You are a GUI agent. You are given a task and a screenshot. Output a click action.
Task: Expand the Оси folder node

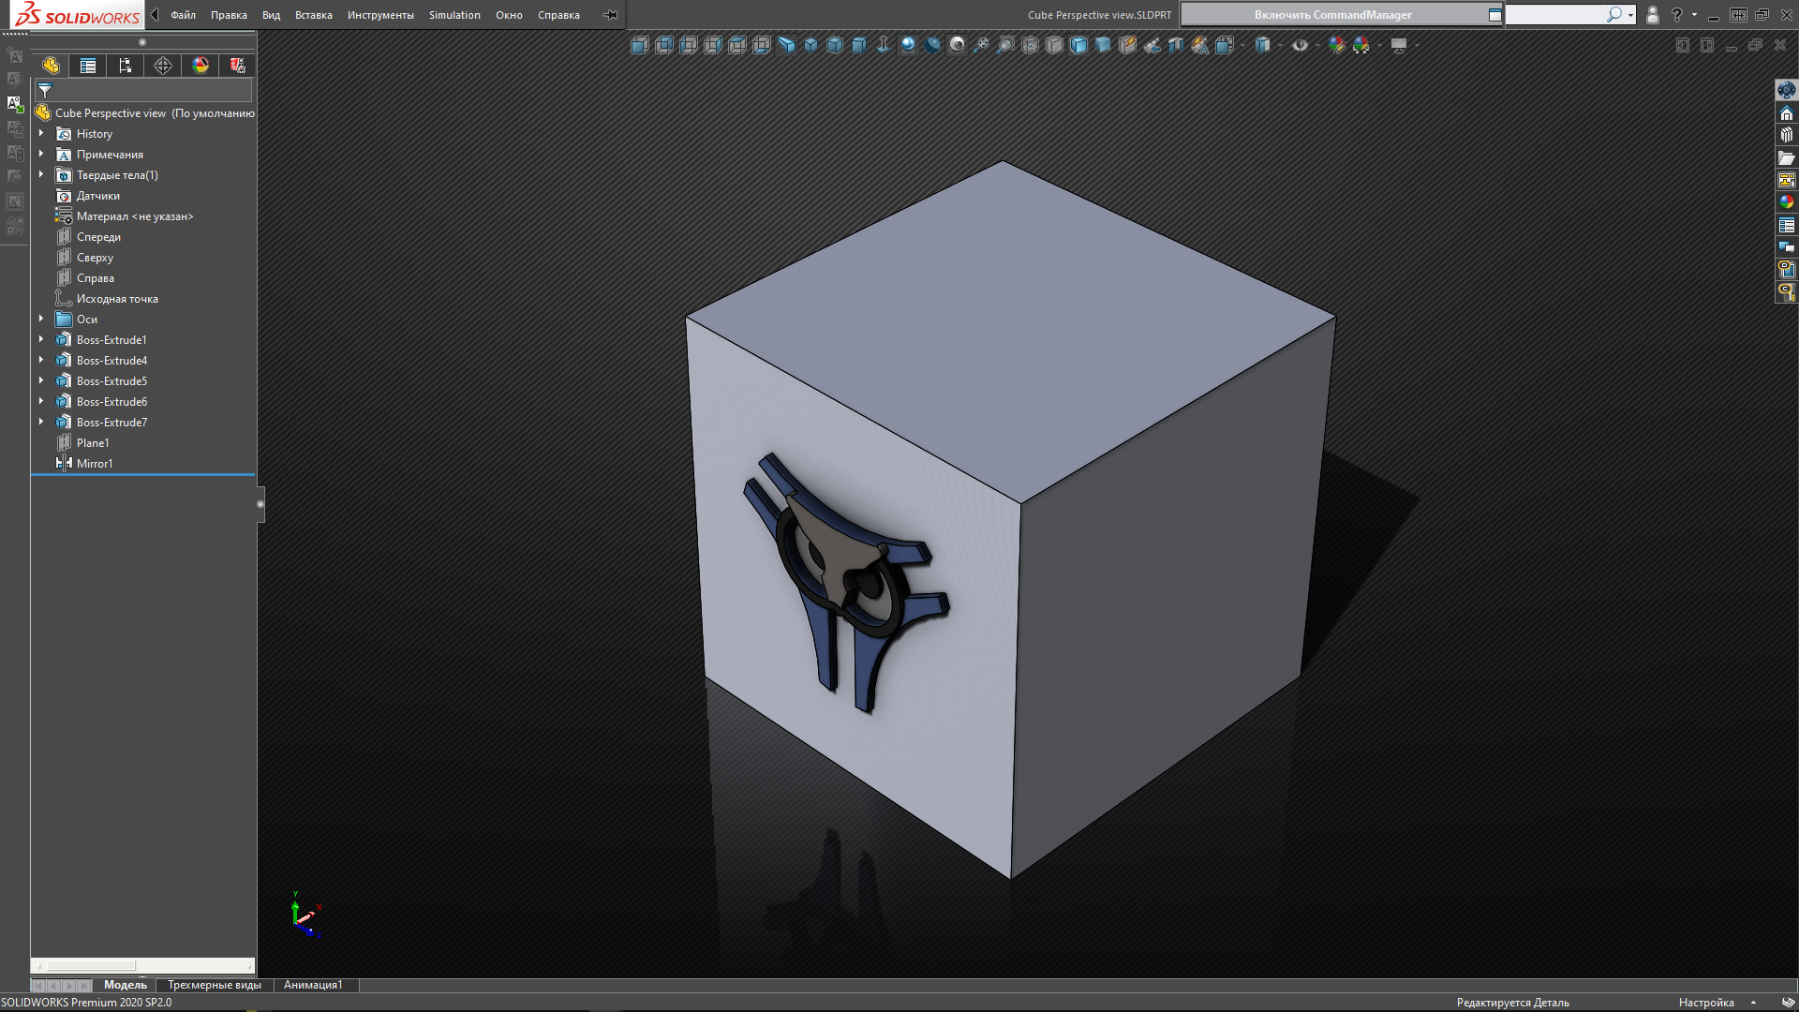tap(41, 320)
